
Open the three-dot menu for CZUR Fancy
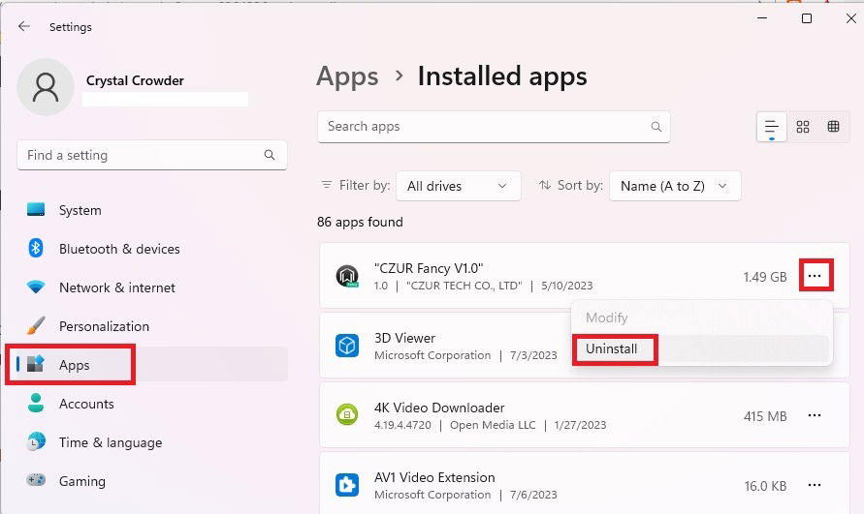815,276
